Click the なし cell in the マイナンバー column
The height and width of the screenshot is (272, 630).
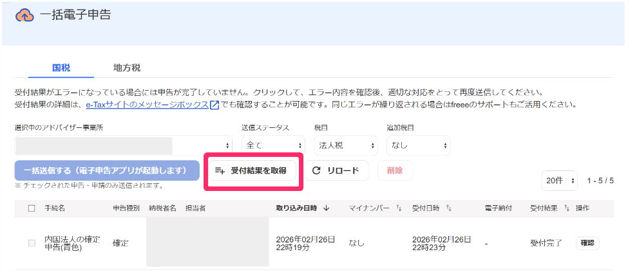pos(356,243)
